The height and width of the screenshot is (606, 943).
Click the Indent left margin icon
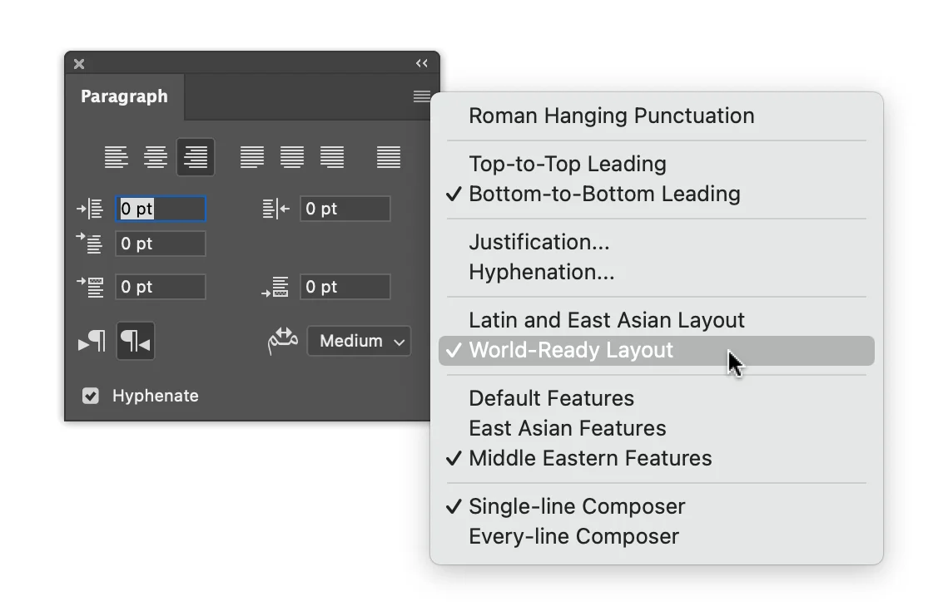pyautogui.click(x=91, y=209)
